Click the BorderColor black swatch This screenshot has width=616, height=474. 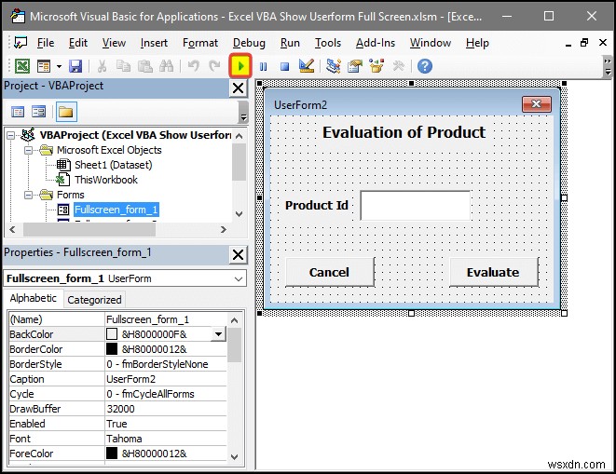112,349
